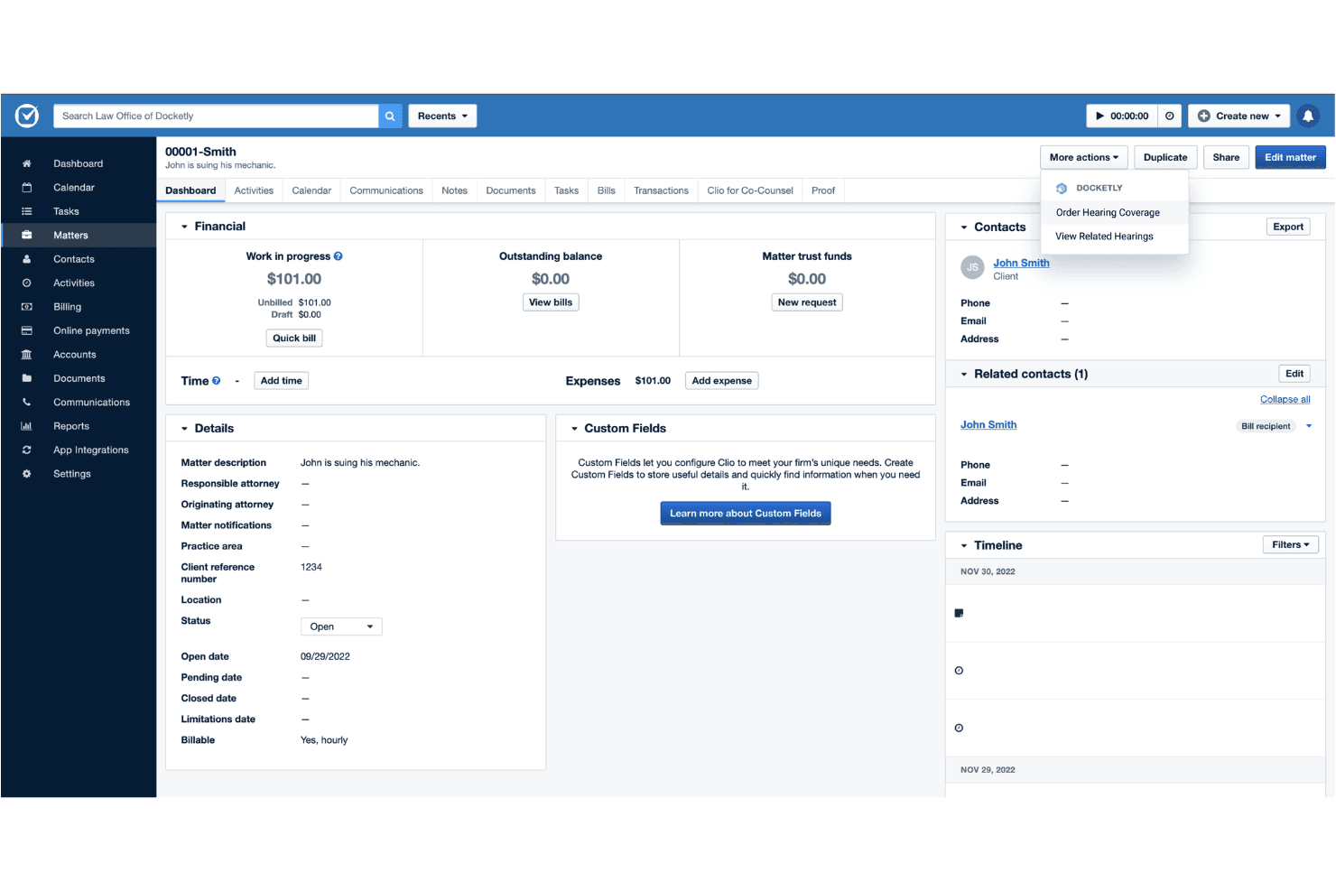Collapse the Custom Fields section

coord(574,429)
